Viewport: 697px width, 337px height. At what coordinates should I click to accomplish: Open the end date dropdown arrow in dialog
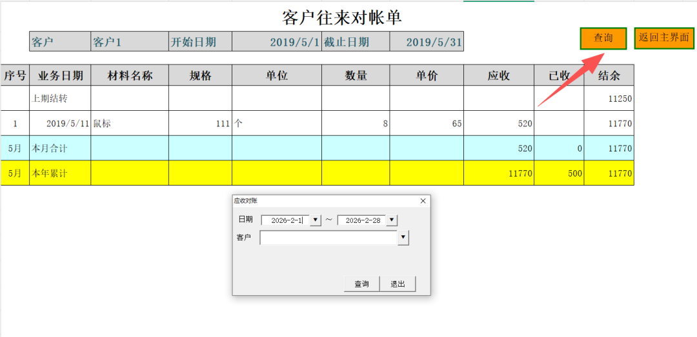pos(392,220)
